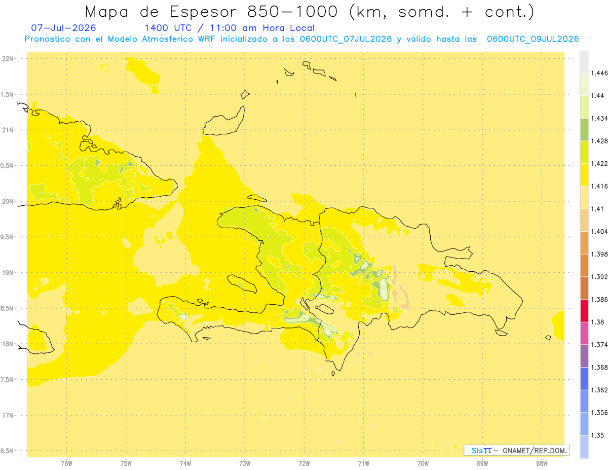Click the "1.392" colorbar value
This screenshot has width=608, height=470.
tap(600, 277)
